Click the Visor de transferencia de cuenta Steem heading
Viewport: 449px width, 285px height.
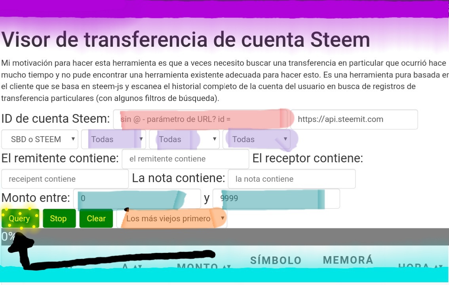coord(186,39)
